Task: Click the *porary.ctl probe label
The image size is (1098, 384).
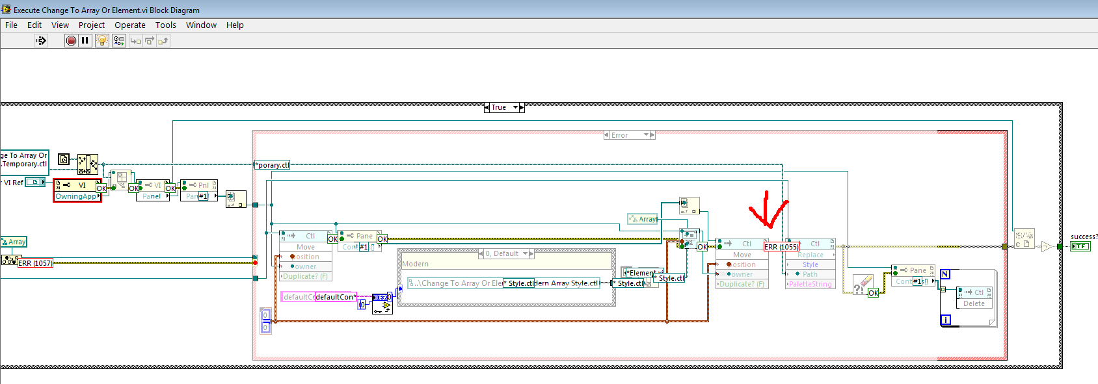Action: (x=272, y=165)
